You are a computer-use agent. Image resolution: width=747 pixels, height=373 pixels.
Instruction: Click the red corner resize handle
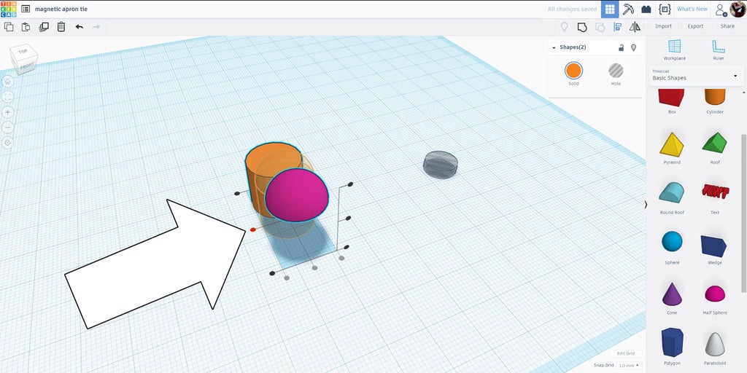coord(252,229)
